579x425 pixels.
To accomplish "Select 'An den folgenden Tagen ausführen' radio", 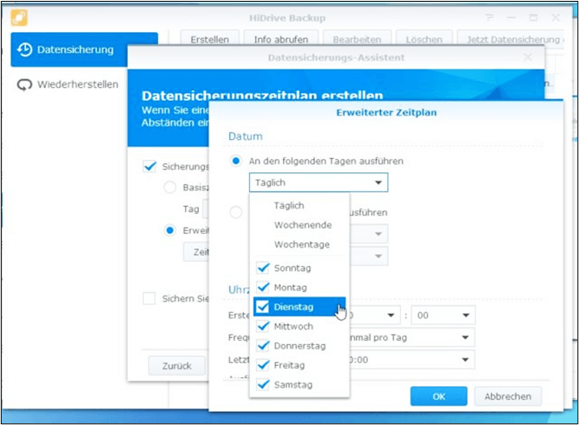I will [235, 161].
